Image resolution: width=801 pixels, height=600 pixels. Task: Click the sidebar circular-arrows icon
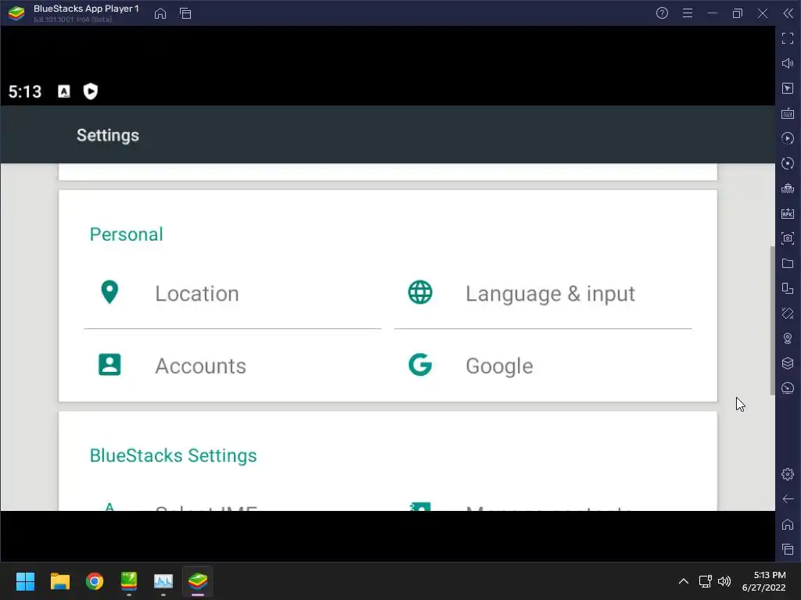coord(788,163)
